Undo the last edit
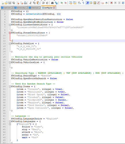The height and width of the screenshot is (144, 125). coord(43,3)
